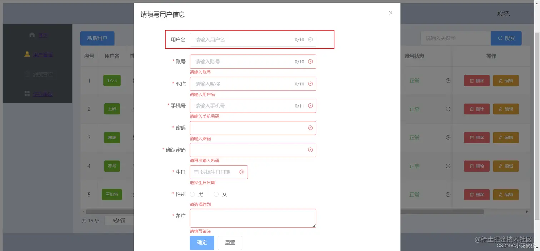The width and height of the screenshot is (540, 251).
Task: Clear the 账号 input with its x icon
Action: coord(310,61)
